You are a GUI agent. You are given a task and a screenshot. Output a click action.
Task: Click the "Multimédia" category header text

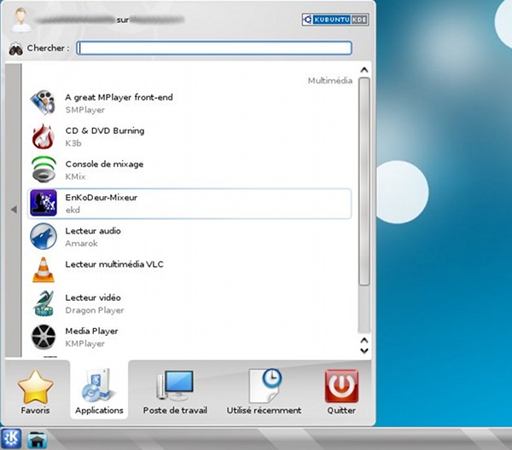click(329, 81)
